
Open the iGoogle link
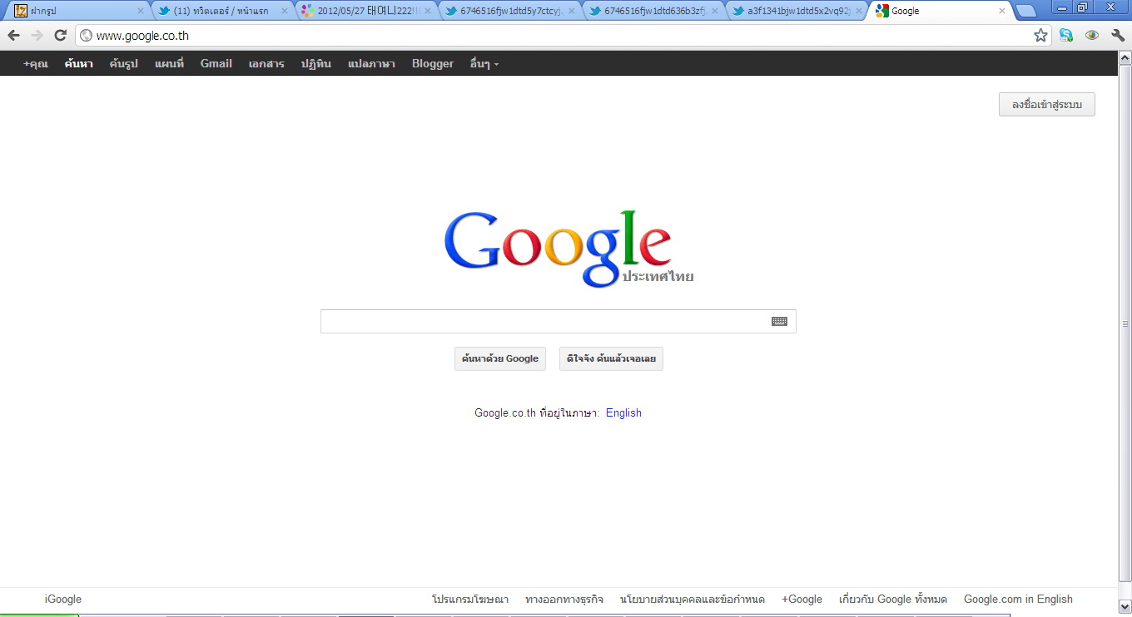pyautogui.click(x=63, y=600)
